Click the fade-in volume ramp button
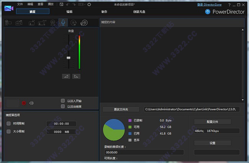The width and height of the screenshot is (249, 163). coord(66,76)
